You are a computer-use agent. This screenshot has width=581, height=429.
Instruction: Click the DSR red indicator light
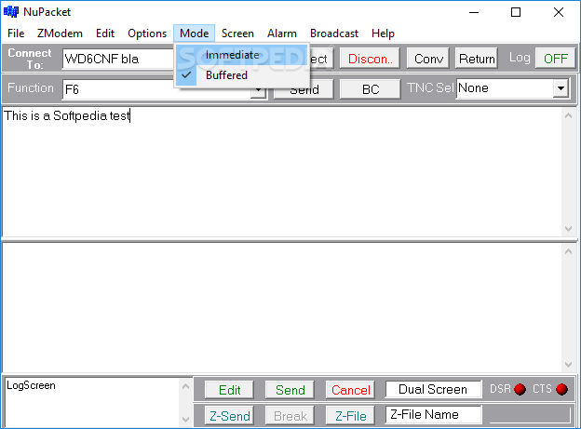(x=520, y=389)
